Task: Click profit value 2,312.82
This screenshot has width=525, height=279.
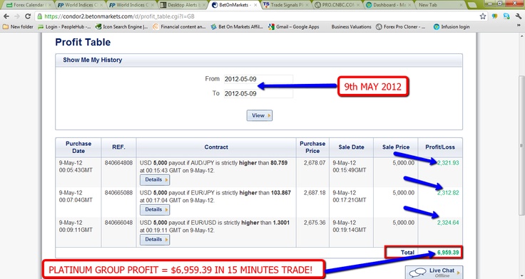Action: click(x=448, y=193)
